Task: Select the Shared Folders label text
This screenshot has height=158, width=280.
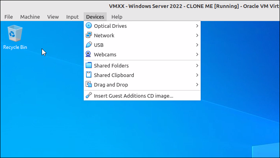Action: click(111, 66)
